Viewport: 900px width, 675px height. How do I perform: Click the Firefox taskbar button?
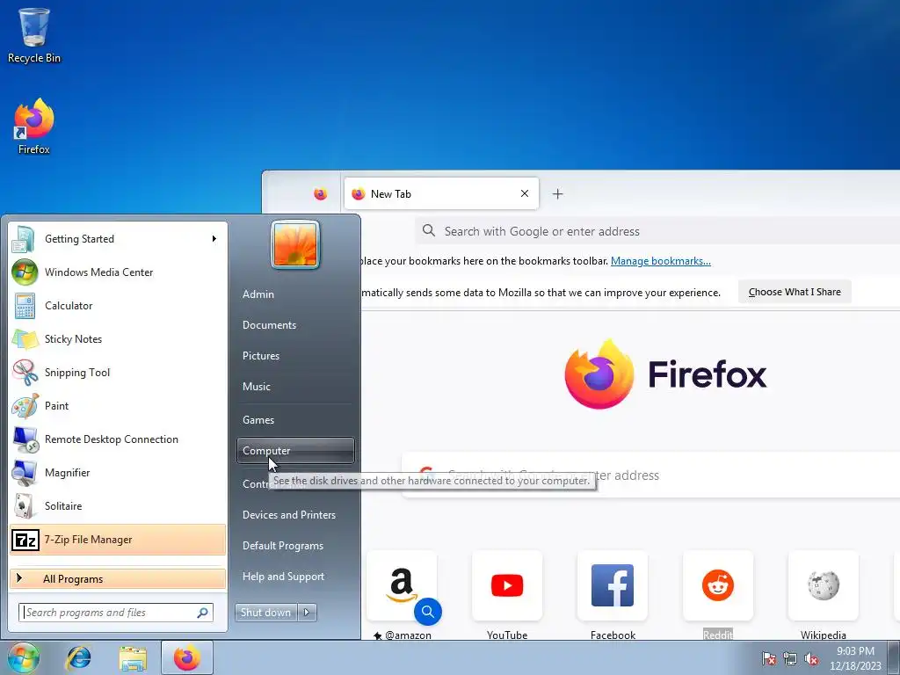pyautogui.click(x=187, y=657)
